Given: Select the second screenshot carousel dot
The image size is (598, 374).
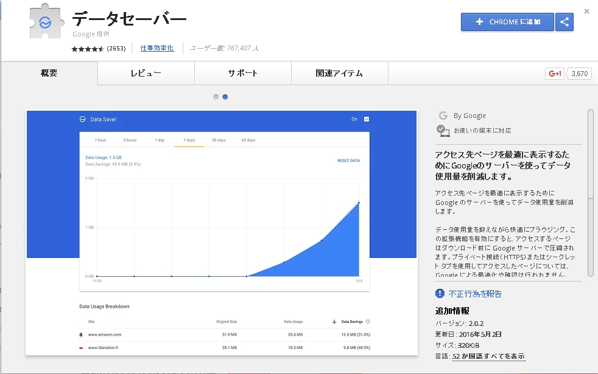Looking at the screenshot, I should click(225, 97).
